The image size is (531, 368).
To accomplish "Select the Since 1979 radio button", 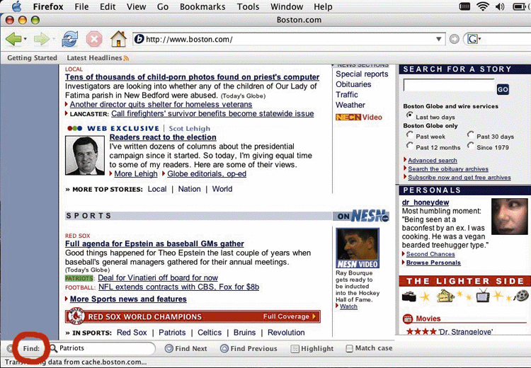I will tap(471, 146).
